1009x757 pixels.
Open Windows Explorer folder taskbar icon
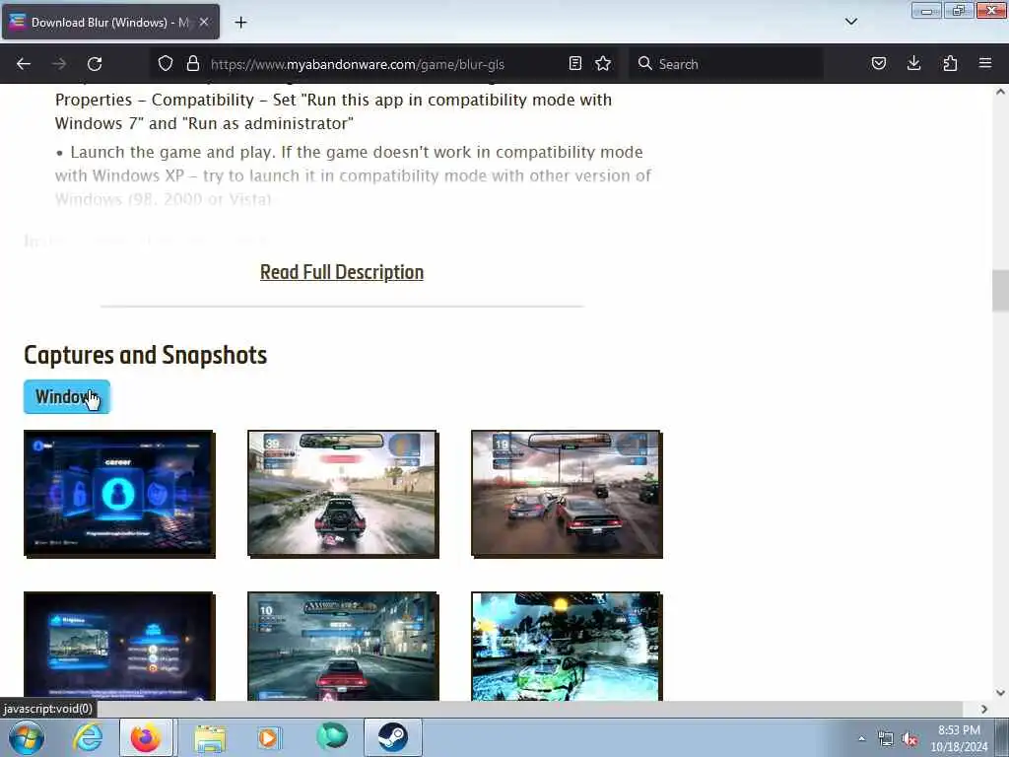click(x=210, y=737)
